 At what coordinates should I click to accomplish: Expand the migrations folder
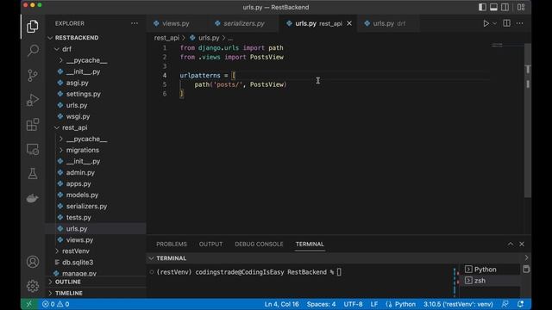click(61, 150)
